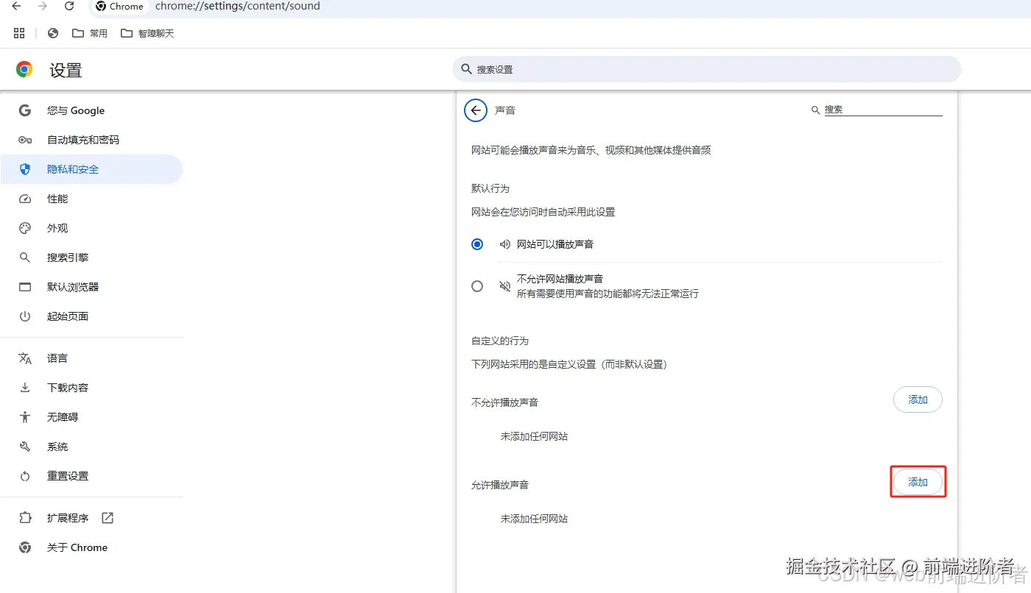
Task: Open extensions via the 扩展程序 external-link icon
Action: pyautogui.click(x=107, y=517)
